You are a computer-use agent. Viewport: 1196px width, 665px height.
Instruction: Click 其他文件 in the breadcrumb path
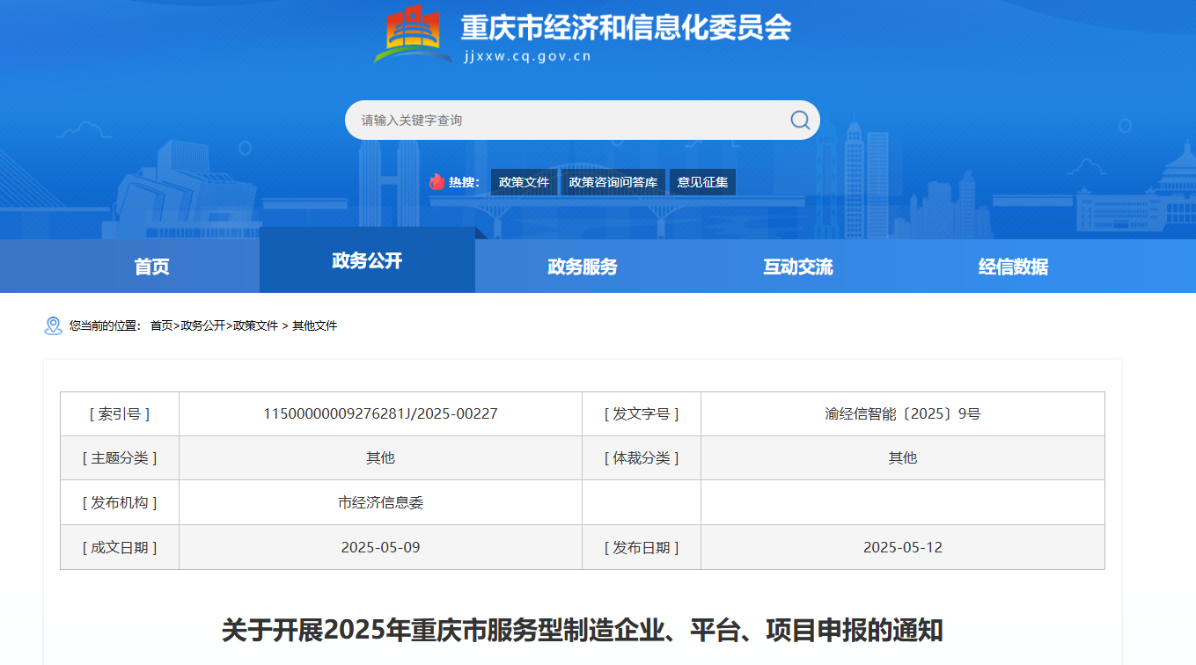point(314,325)
